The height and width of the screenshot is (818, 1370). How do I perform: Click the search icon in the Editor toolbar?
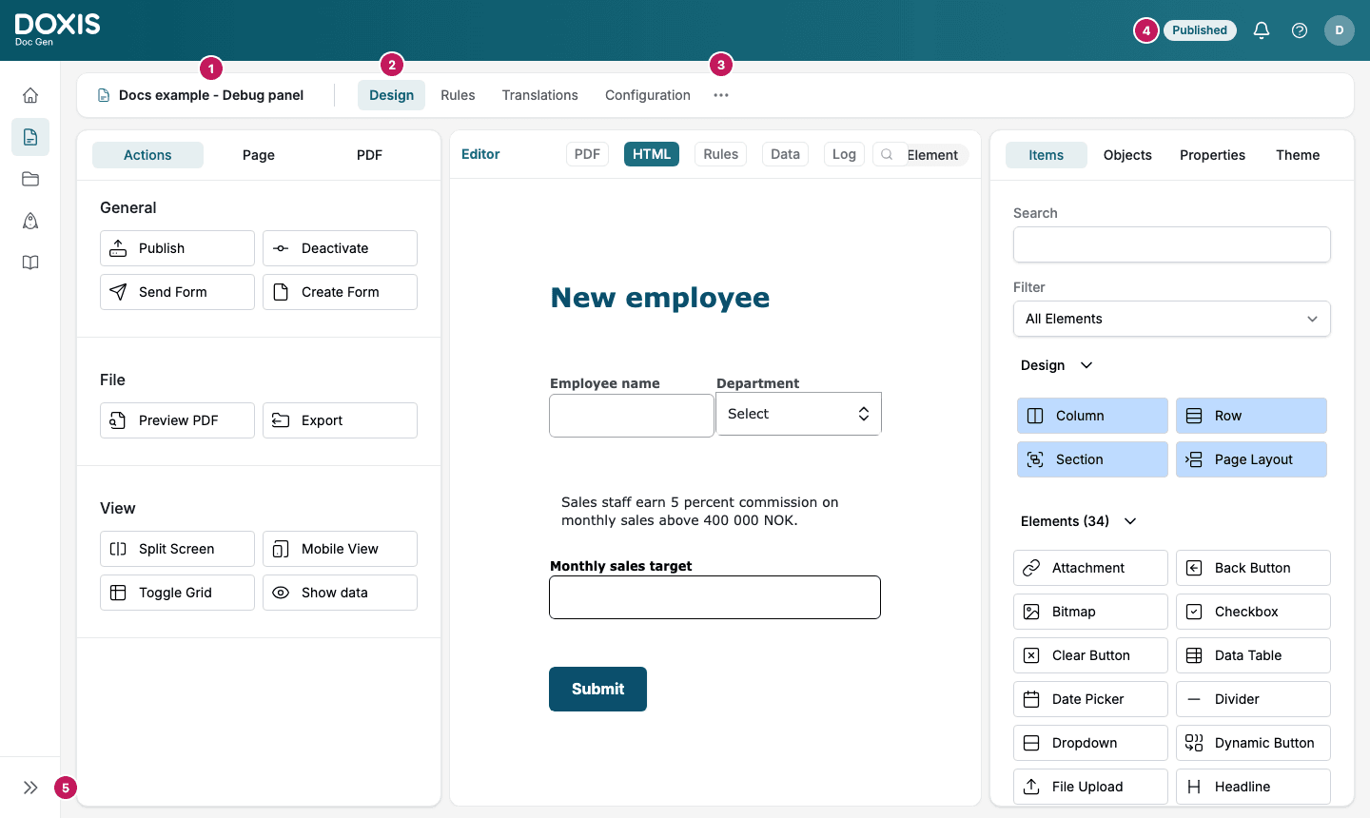point(887,154)
